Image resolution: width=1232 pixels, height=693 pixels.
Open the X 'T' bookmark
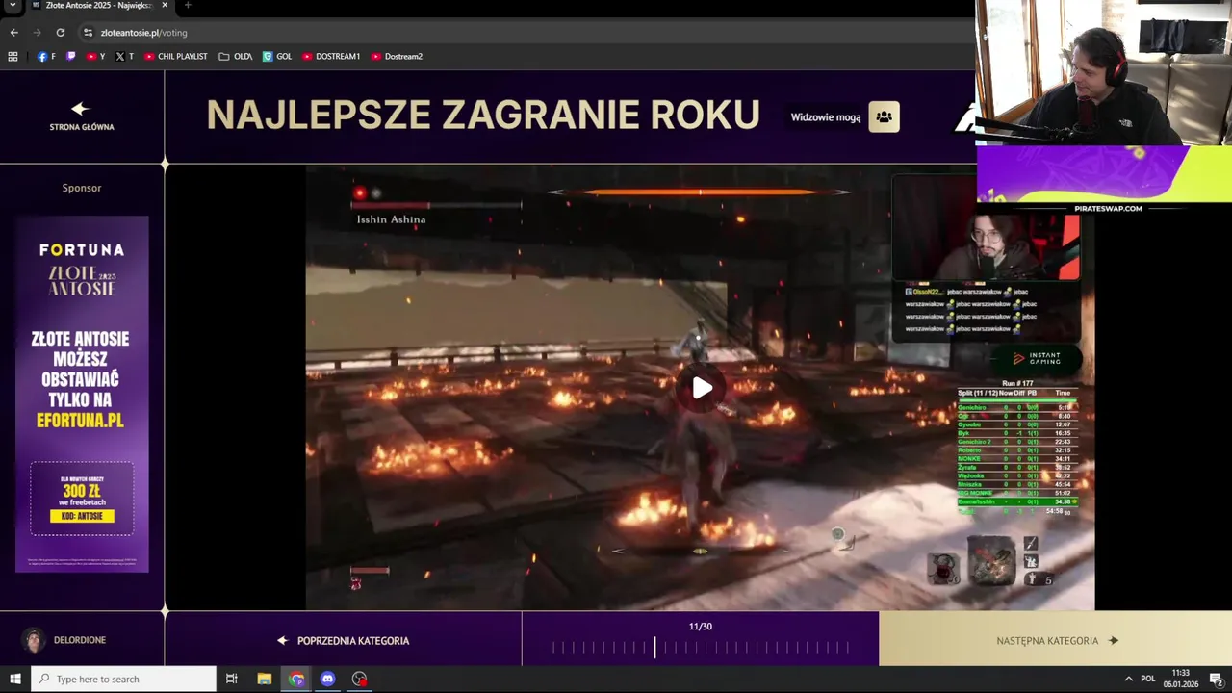point(124,56)
